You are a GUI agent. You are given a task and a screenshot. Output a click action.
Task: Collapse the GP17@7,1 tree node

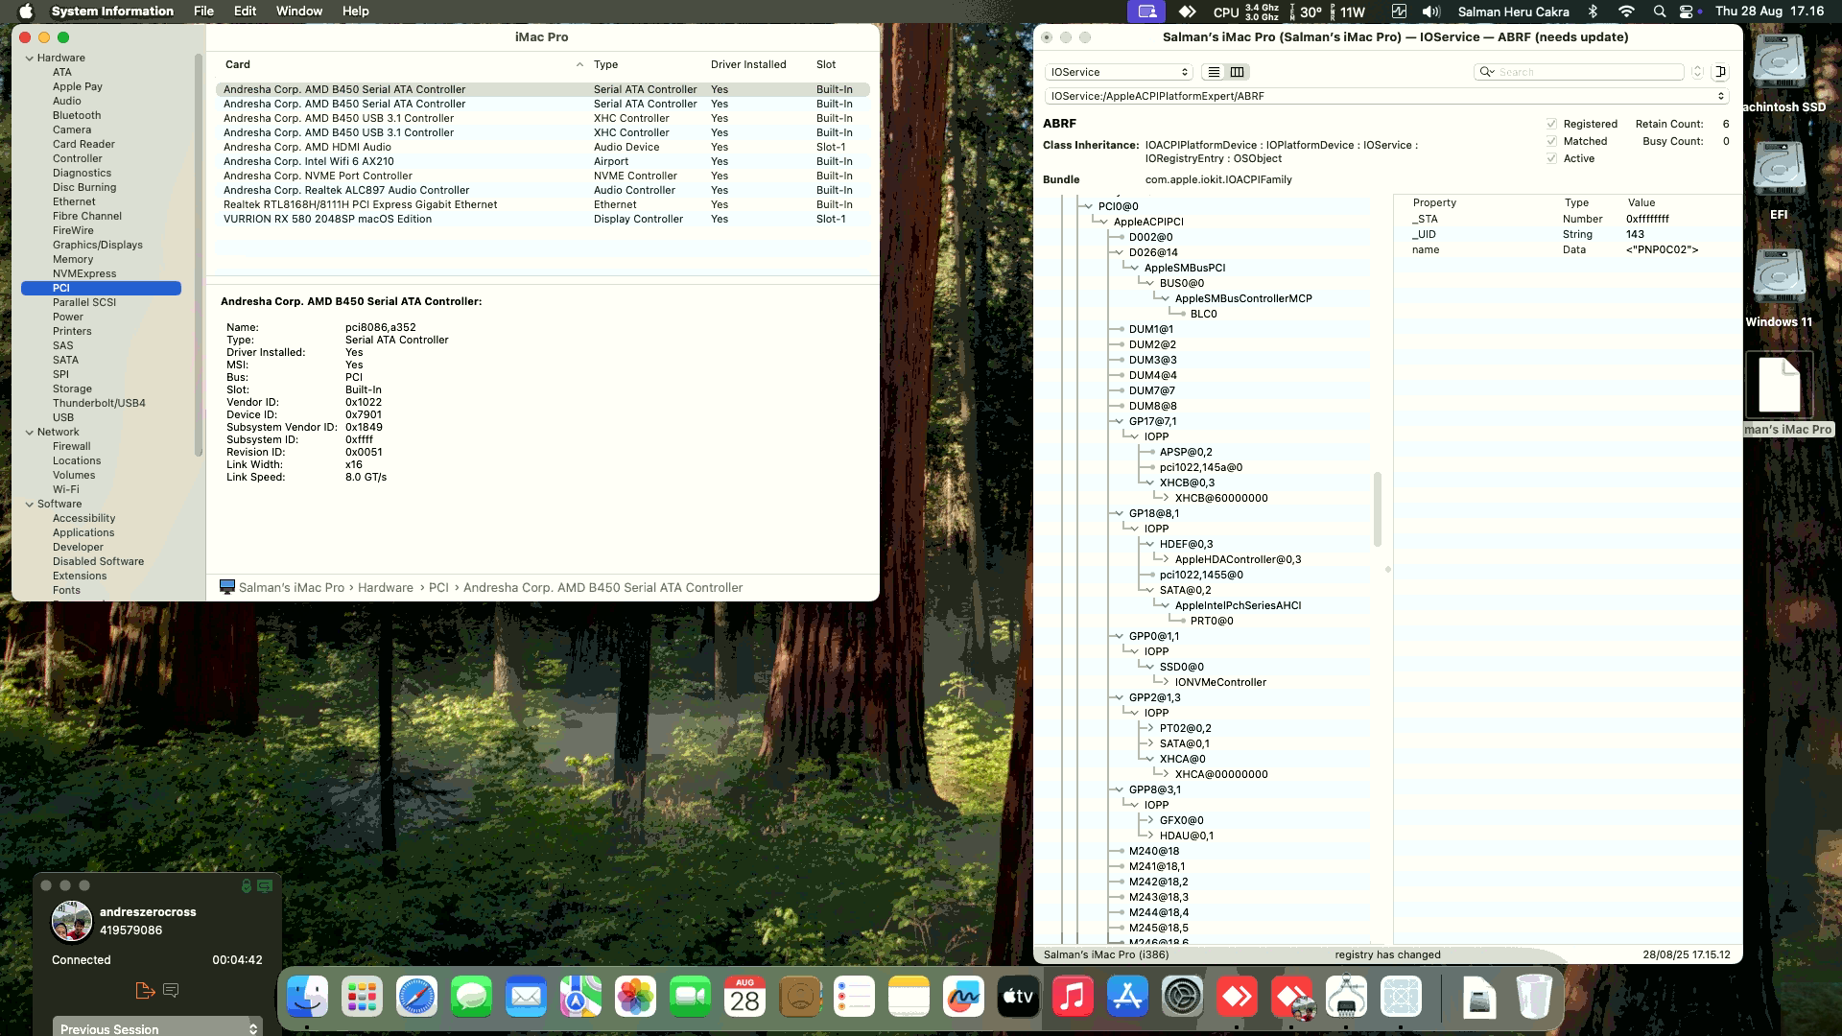[1119, 421]
